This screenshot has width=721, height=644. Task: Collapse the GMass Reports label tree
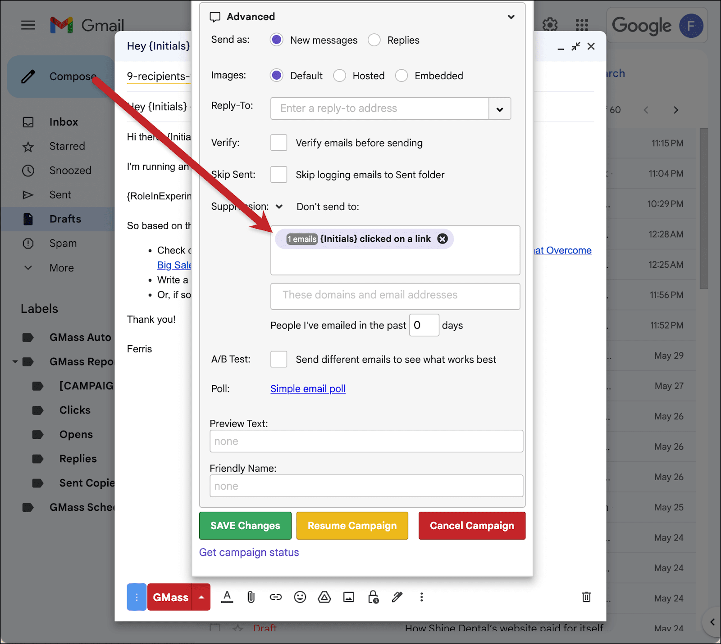click(x=15, y=361)
